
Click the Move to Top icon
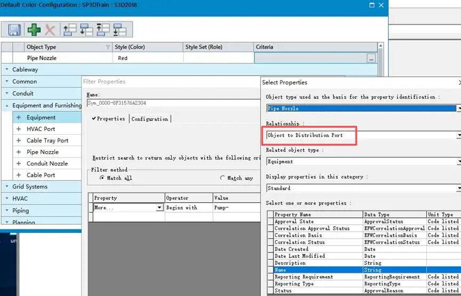(103, 30)
